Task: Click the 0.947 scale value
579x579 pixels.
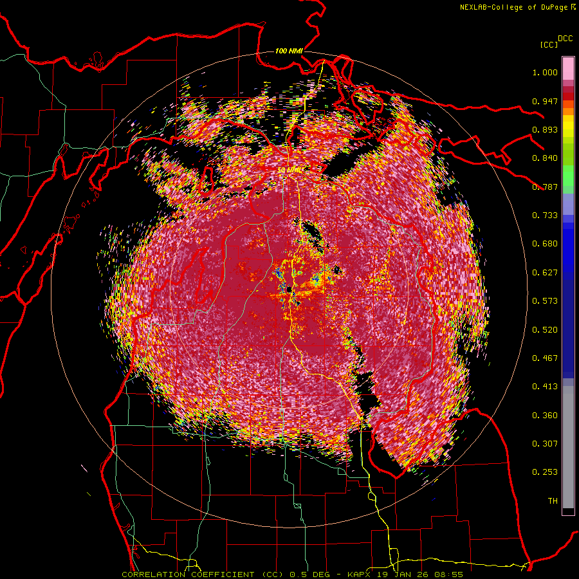Action: (545, 101)
